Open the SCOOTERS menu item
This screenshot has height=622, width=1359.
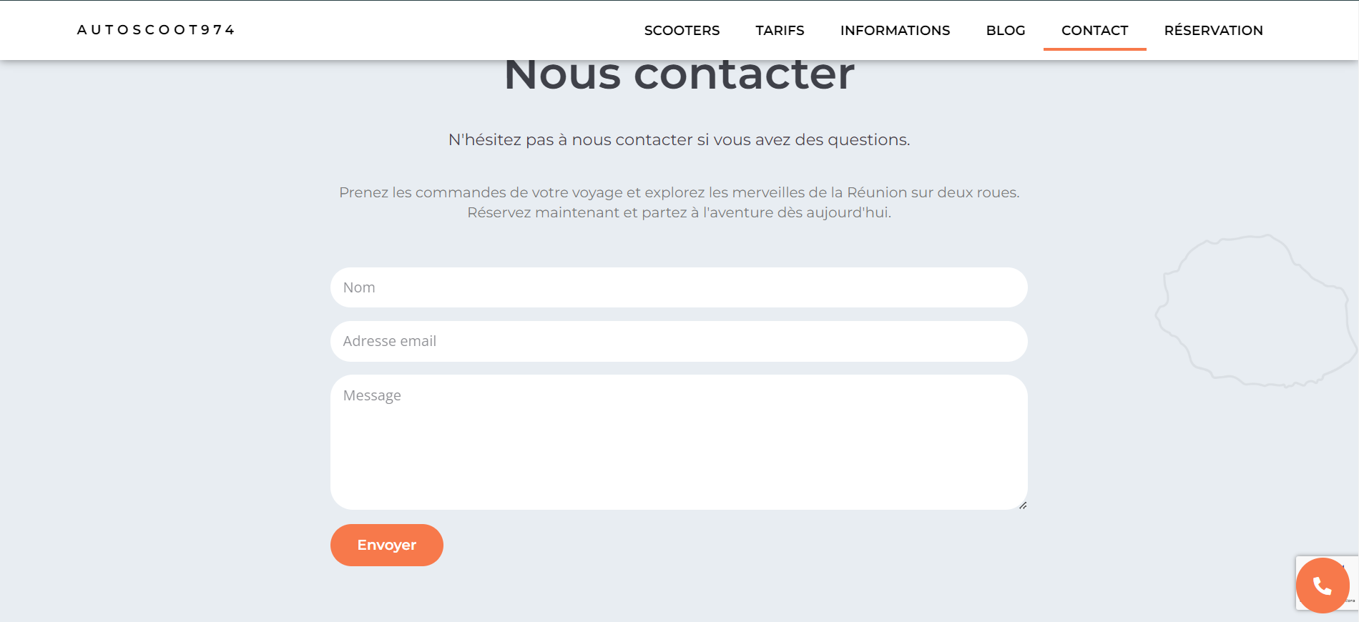pyautogui.click(x=682, y=31)
